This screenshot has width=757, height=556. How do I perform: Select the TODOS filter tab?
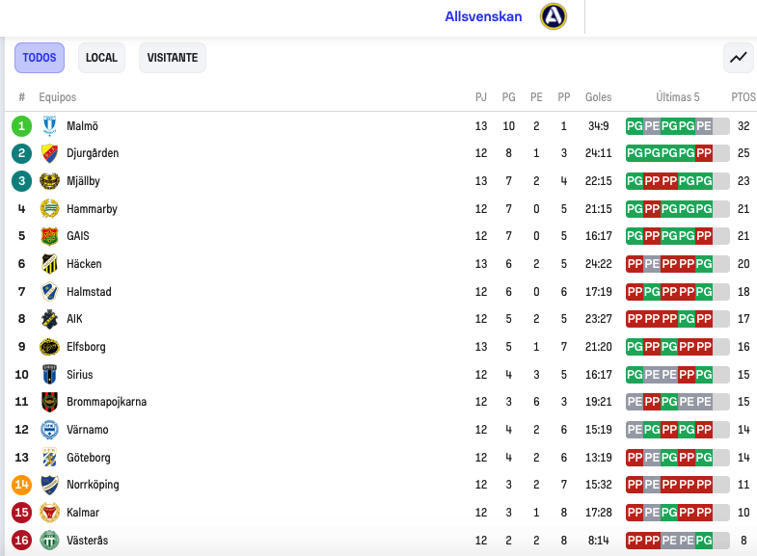(x=40, y=58)
